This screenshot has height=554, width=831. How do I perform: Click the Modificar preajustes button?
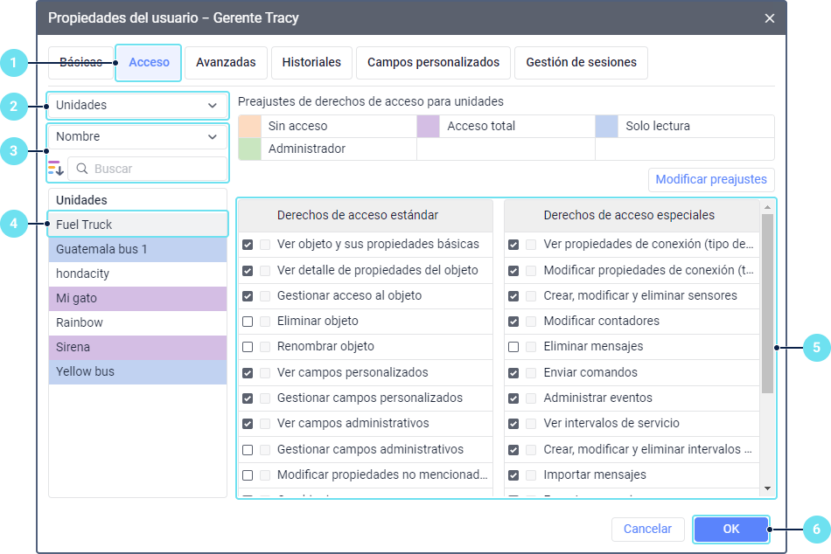click(x=710, y=180)
